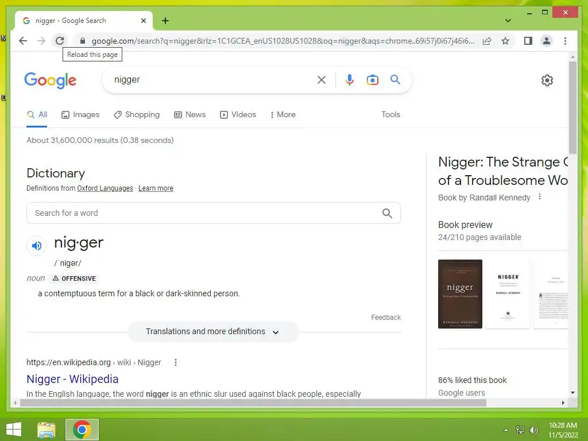The width and height of the screenshot is (588, 441).
Task: Open the taskbar clock showing 10:28 AM
Action: [x=563, y=430]
